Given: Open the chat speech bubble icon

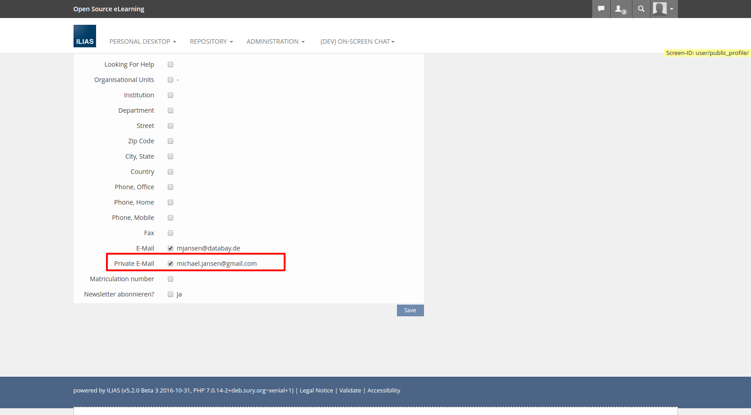Looking at the screenshot, I should [601, 9].
